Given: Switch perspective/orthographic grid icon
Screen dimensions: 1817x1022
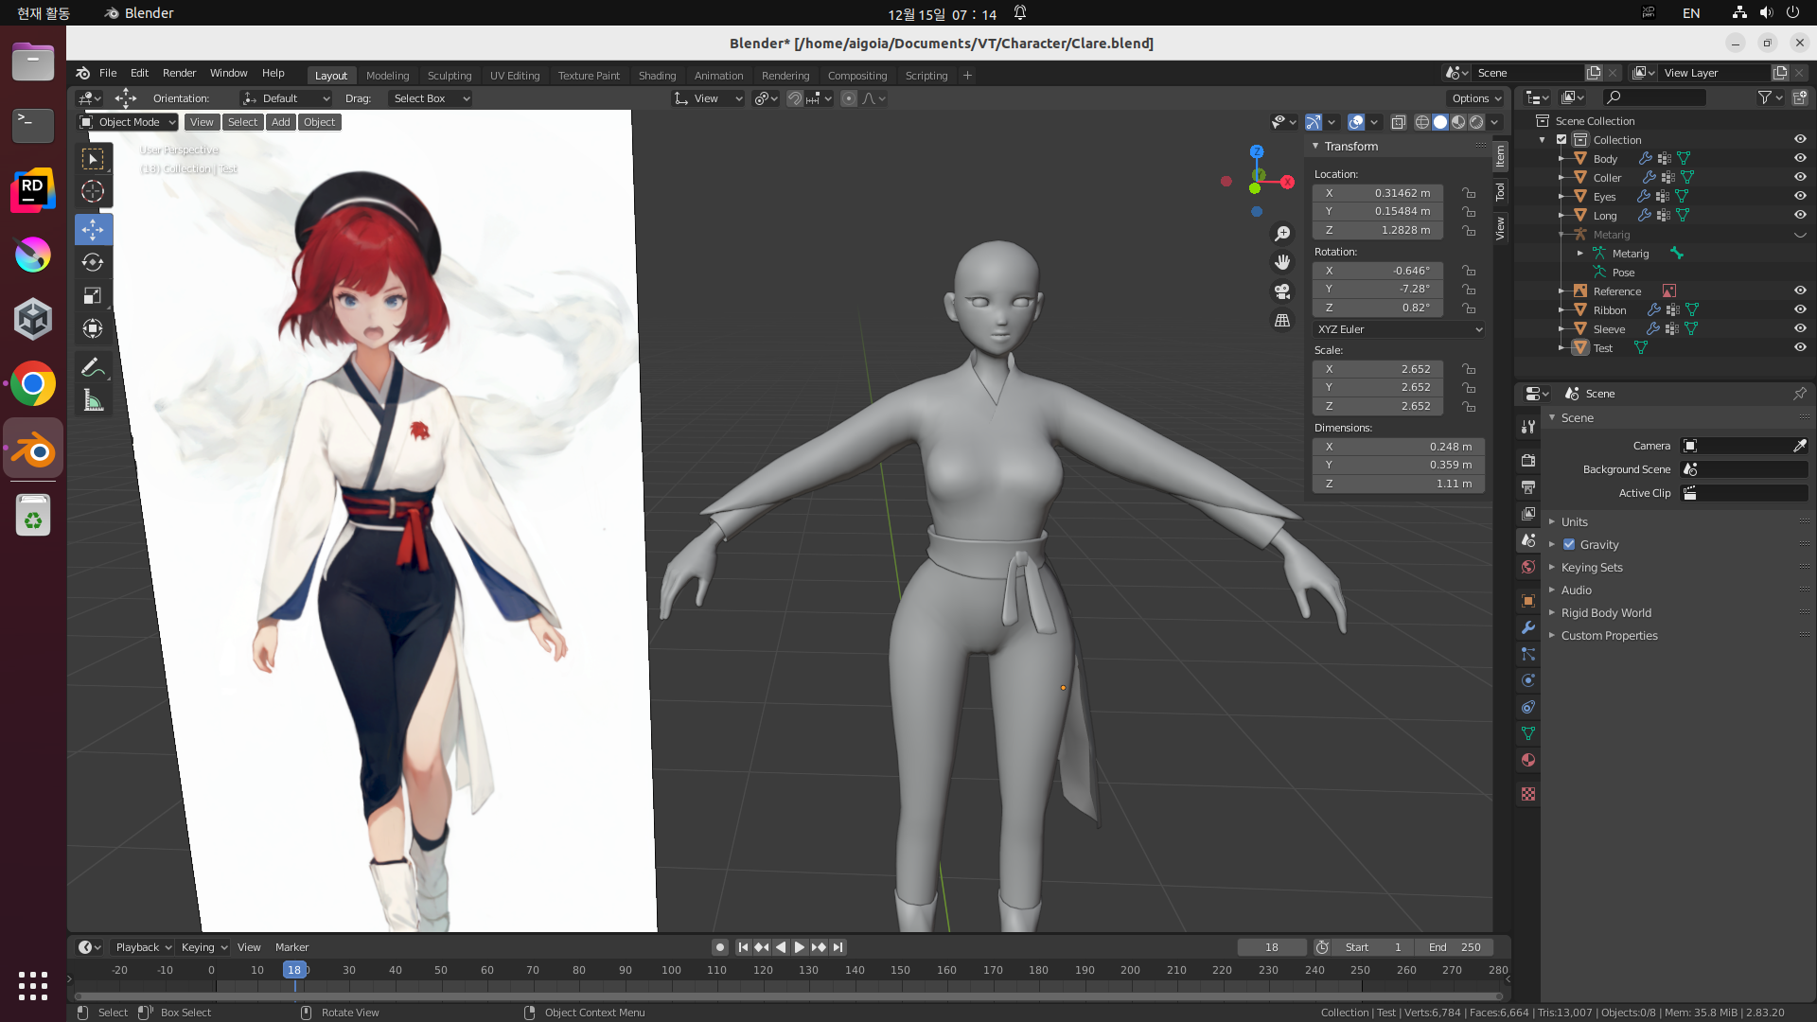Looking at the screenshot, I should click(1282, 321).
